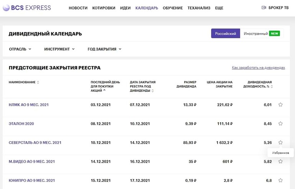Screen dimensions: 295x189
Task: Open the Новости menu
Action: coord(78,8)
